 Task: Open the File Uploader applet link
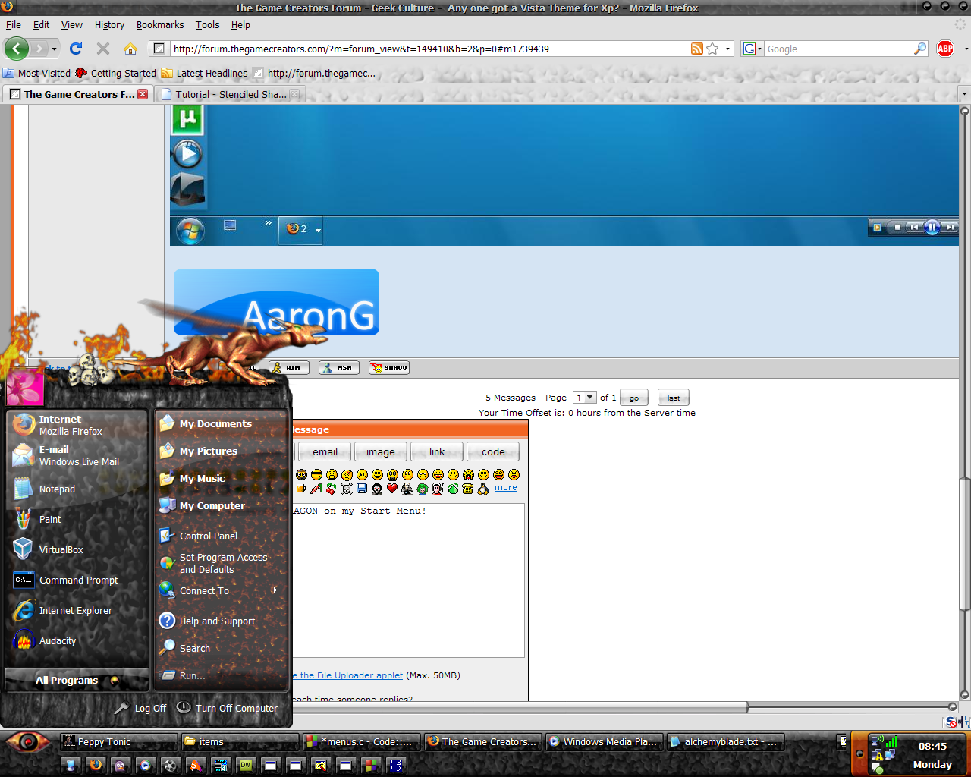coord(349,675)
